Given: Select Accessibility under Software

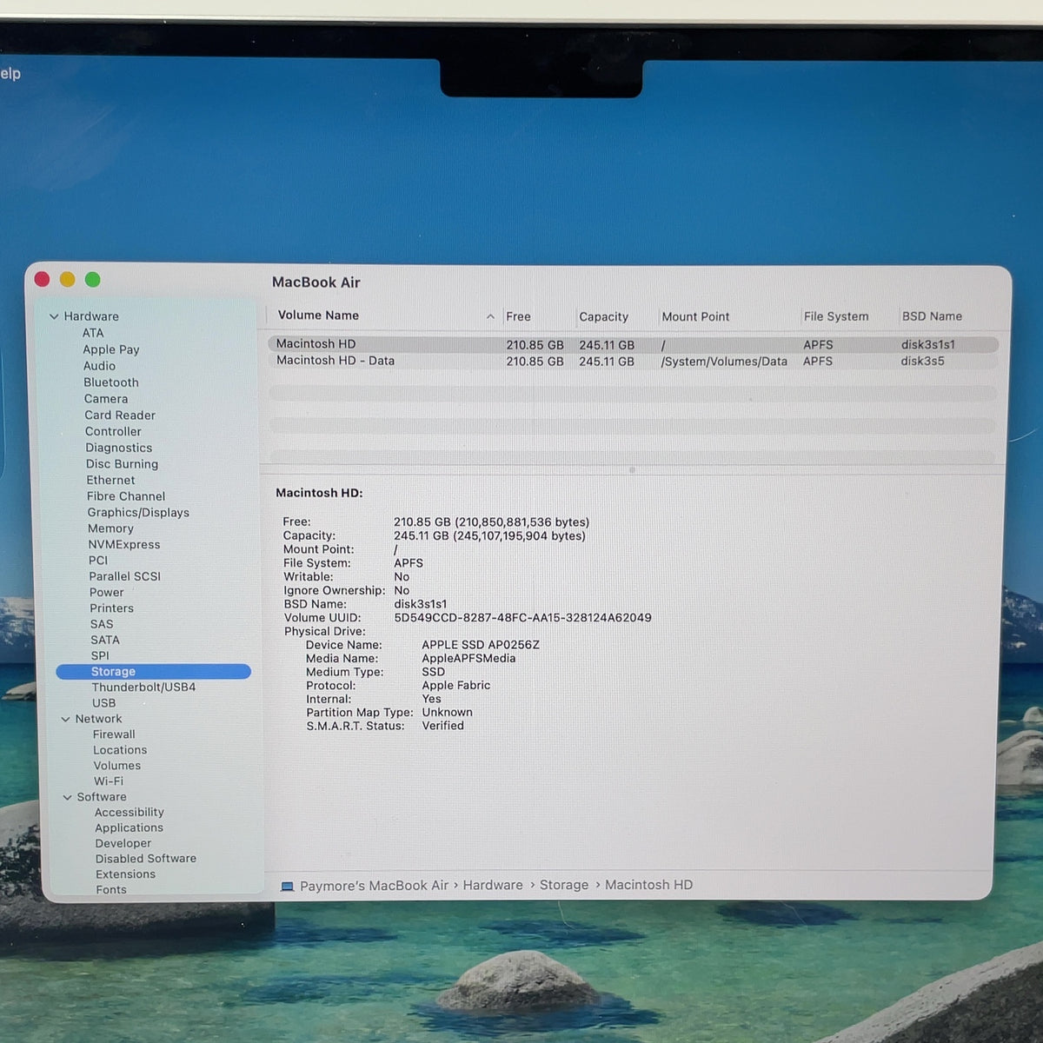Looking at the screenshot, I should [x=130, y=813].
